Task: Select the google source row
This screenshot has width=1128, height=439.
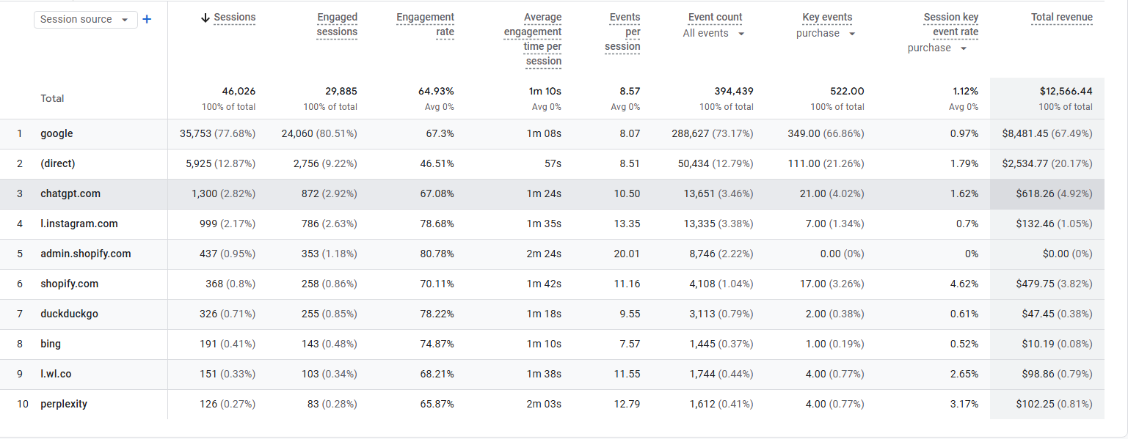Action: (x=57, y=134)
